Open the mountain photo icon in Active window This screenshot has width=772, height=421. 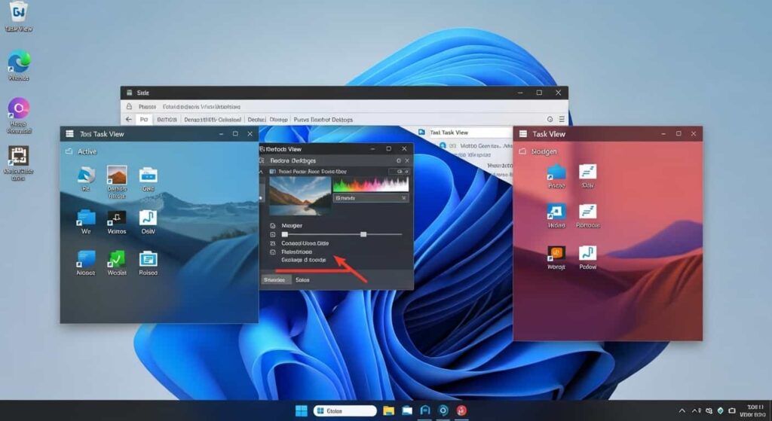point(117,175)
